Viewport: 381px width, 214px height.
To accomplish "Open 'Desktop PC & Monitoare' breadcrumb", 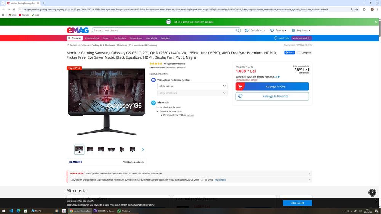I will 103,45.
